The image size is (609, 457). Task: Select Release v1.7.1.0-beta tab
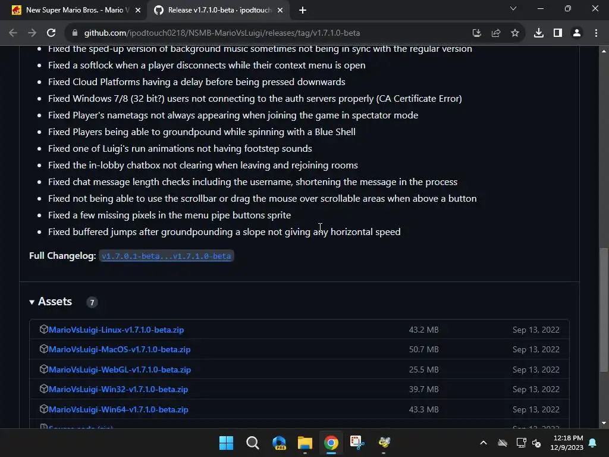point(219,10)
